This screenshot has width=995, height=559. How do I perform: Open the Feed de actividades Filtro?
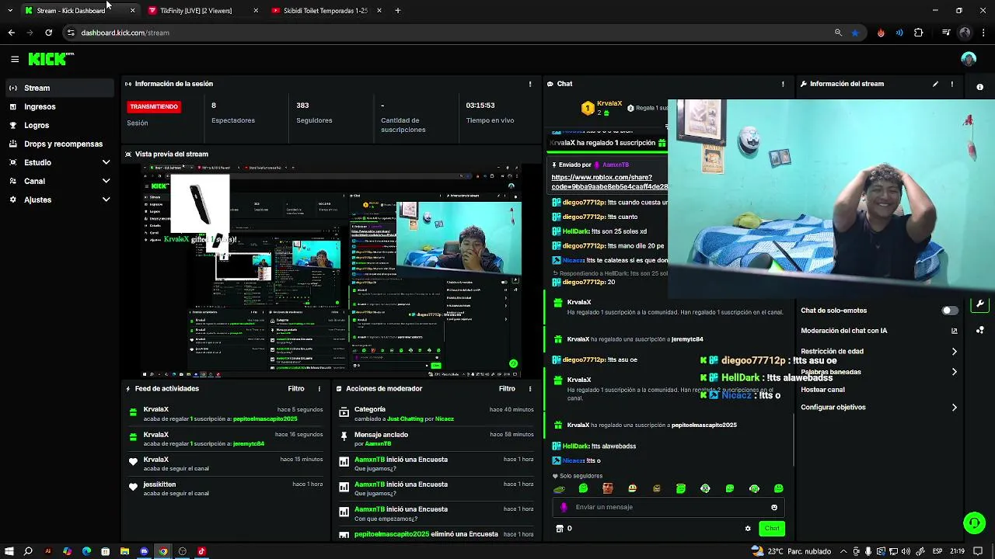(296, 388)
